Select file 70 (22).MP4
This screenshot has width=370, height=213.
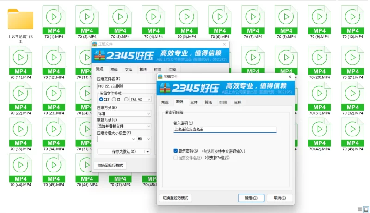click(x=20, y=98)
